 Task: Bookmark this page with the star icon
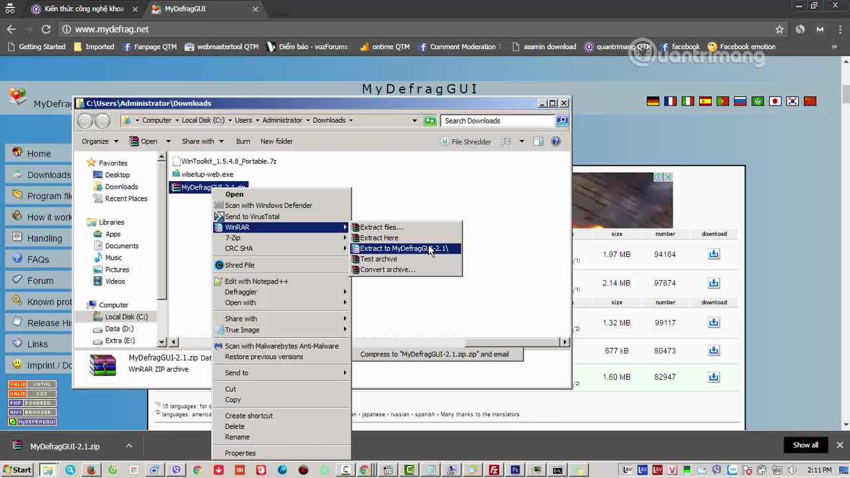(x=780, y=29)
